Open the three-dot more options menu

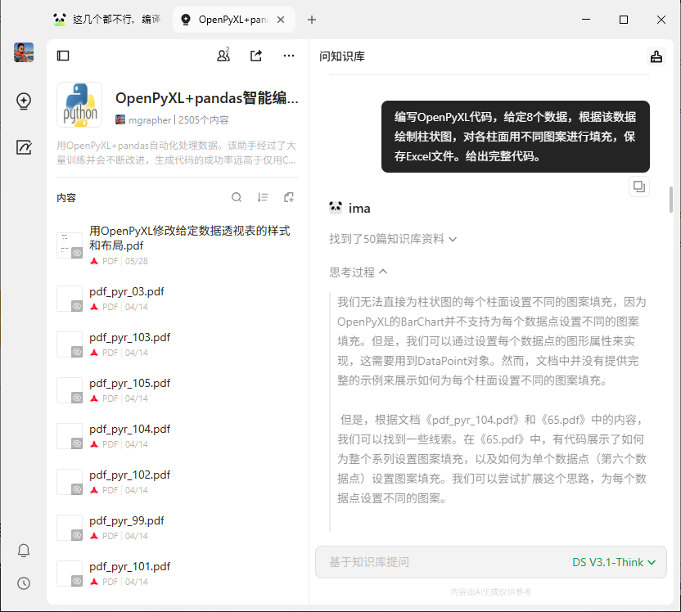[x=288, y=55]
